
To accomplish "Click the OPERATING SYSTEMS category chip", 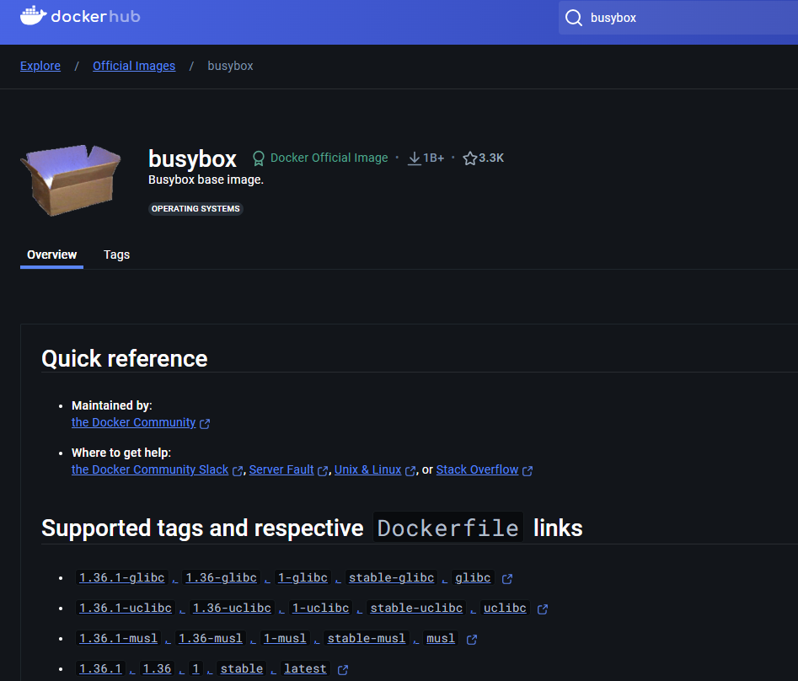I will tap(195, 209).
